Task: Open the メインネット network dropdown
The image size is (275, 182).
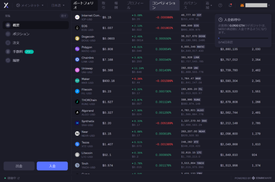Action: pos(30,5)
